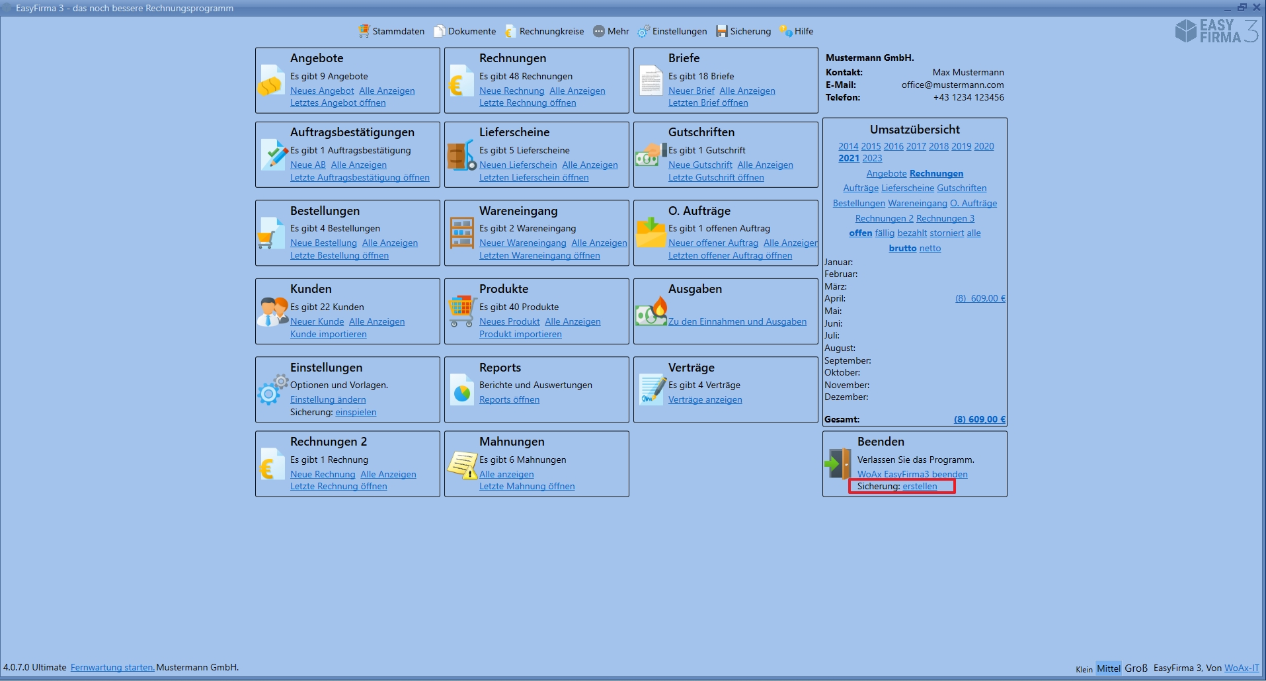Click Sicherung erstellen link
The image size is (1266, 681).
click(x=920, y=486)
